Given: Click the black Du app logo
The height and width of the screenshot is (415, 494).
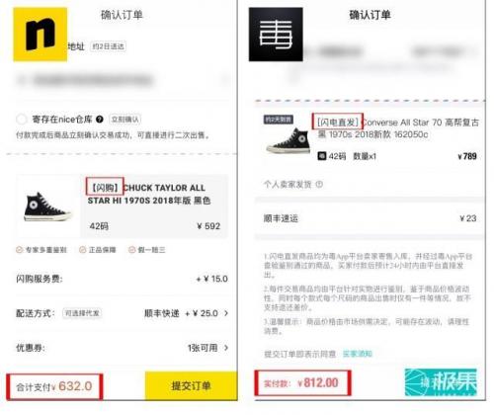Looking at the screenshot, I should point(276,35).
